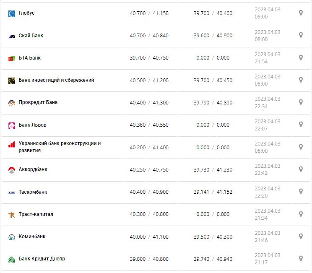This screenshot has width=312, height=273.
Task: Click Аккордбанк rate 40.250 / 40.750
Action: click(x=149, y=170)
